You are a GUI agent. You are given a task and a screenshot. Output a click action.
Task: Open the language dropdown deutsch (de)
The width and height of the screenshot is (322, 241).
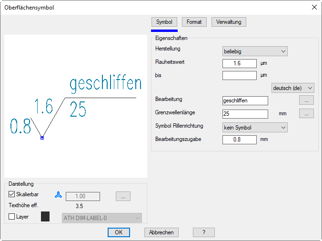[292, 88]
